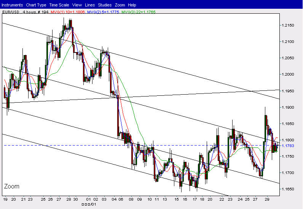The width and height of the screenshot is (303, 209).
Task: Click date 17 on the time axis
Action: (195, 199)
